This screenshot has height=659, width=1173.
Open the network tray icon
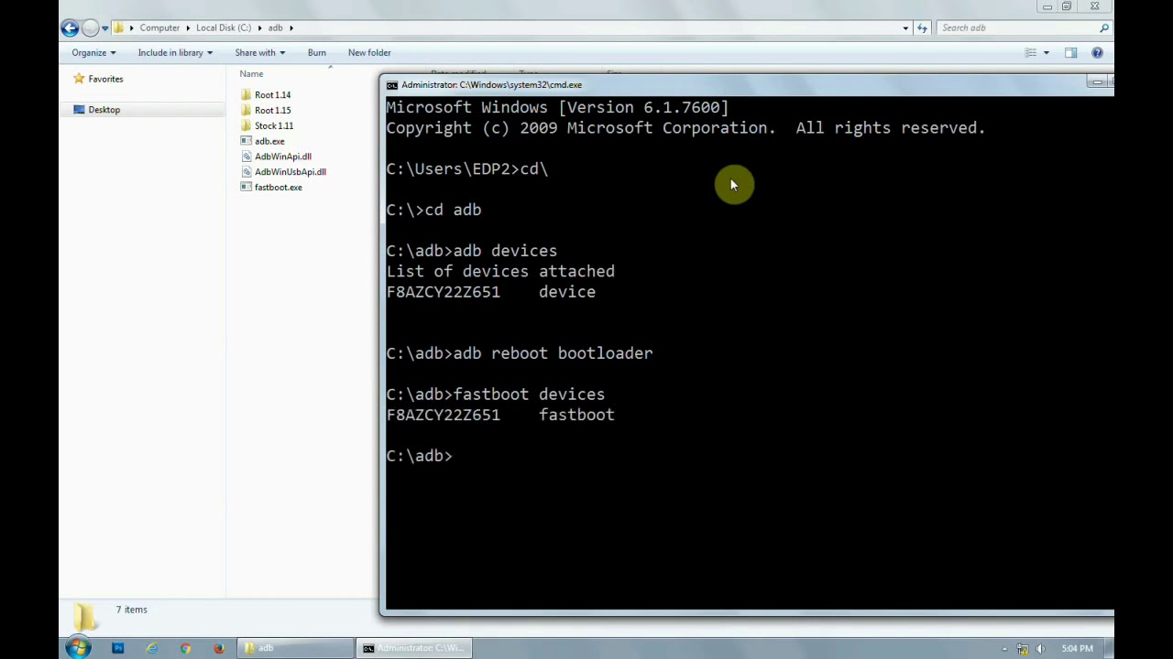[x=1023, y=649]
